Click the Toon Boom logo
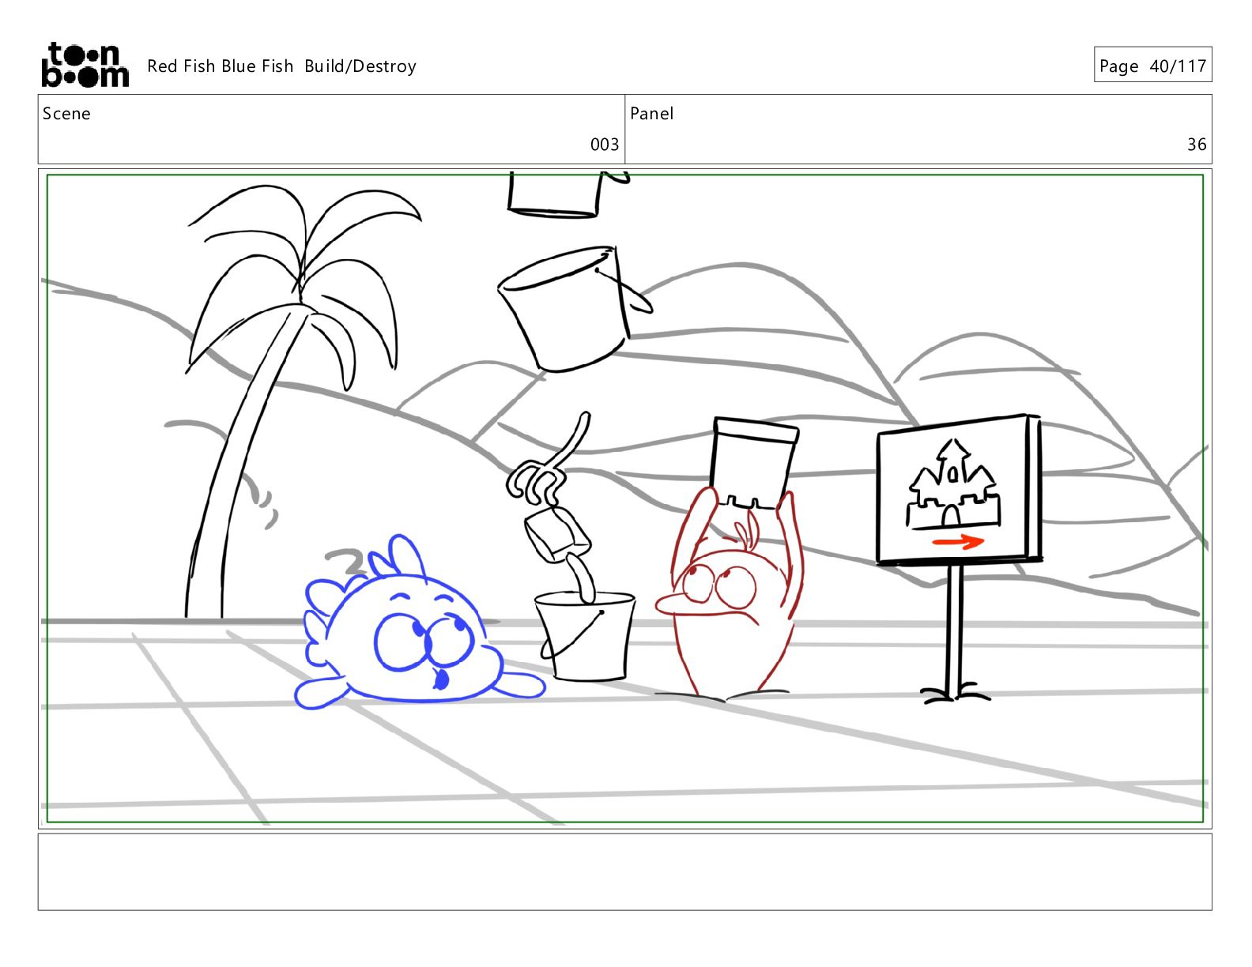This screenshot has height=967, width=1252. click(x=85, y=65)
